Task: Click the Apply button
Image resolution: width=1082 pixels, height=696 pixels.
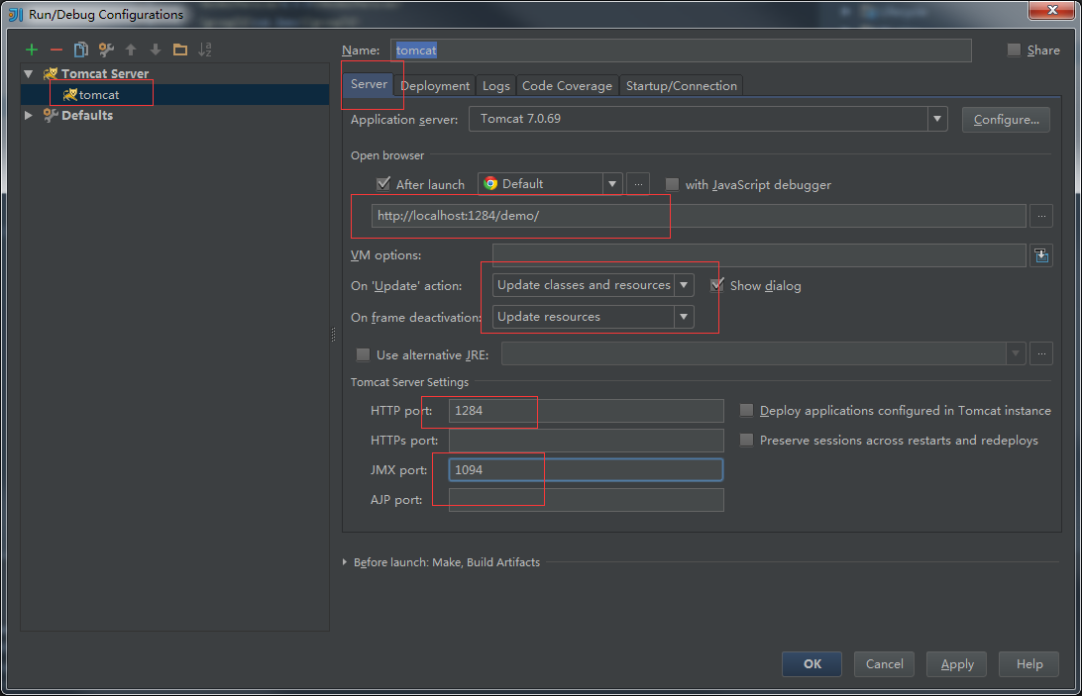Action: pyautogui.click(x=957, y=663)
